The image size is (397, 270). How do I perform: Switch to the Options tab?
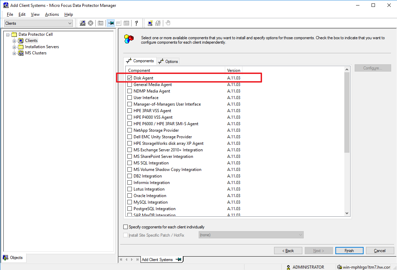(168, 62)
